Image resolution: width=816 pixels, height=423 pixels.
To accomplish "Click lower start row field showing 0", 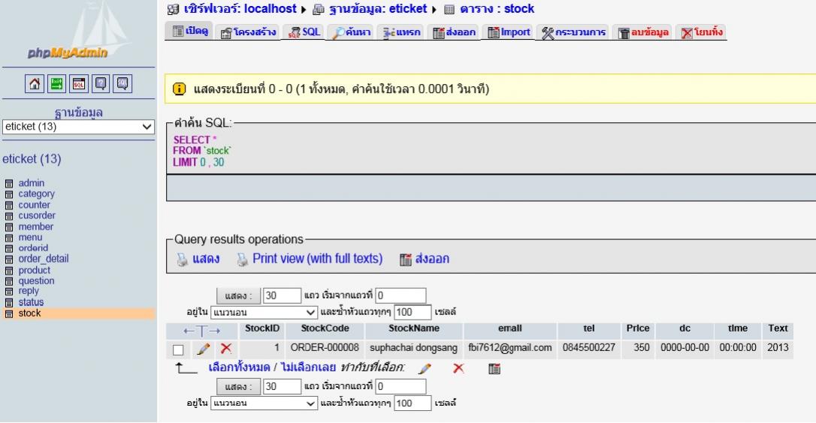I will pos(400,386).
